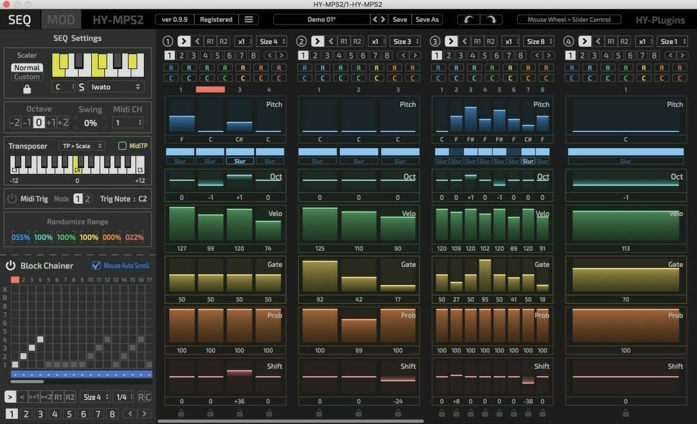
Task: Shift sequencer 1 pattern left arrow
Action: pyautogui.click(x=270, y=56)
